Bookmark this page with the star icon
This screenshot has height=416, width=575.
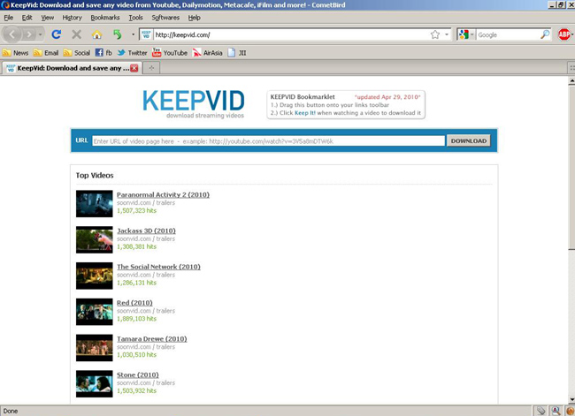435,34
